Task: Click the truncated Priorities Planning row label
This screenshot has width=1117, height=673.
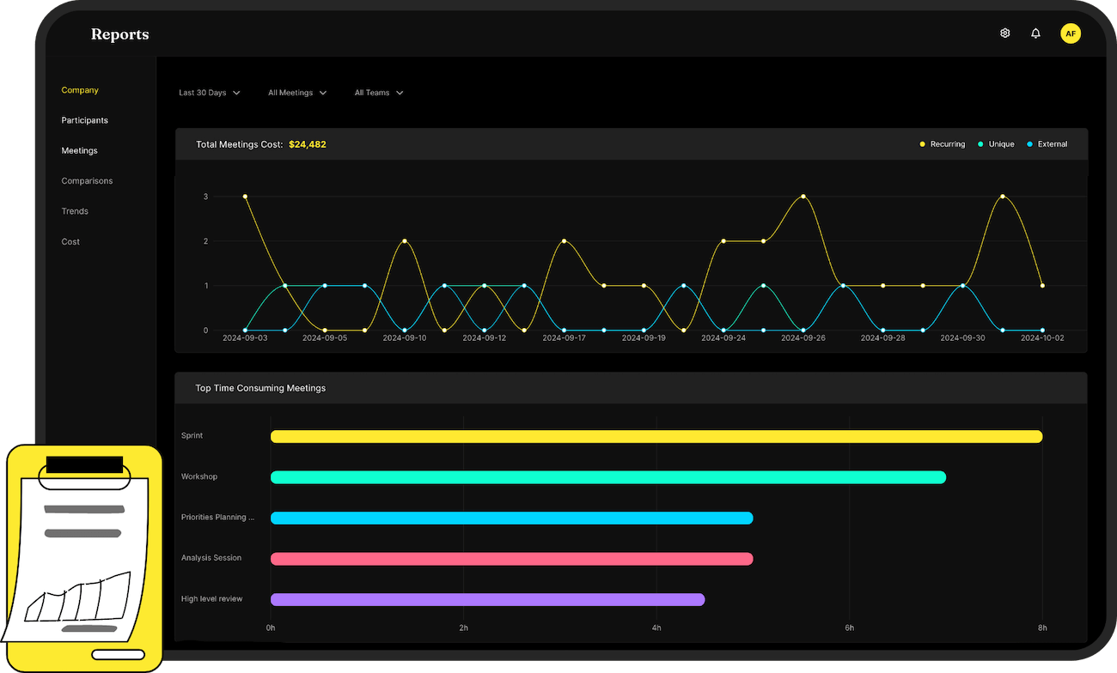Action: coord(218,518)
